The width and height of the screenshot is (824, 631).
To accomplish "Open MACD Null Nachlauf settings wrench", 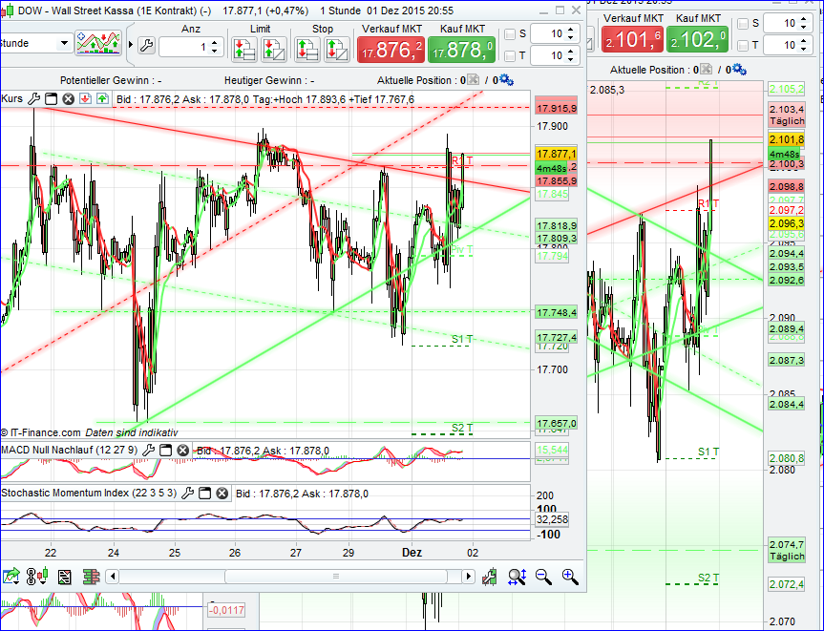I will [150, 450].
